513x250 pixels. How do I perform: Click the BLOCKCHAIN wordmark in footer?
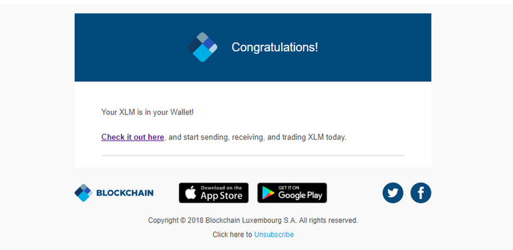125,193
